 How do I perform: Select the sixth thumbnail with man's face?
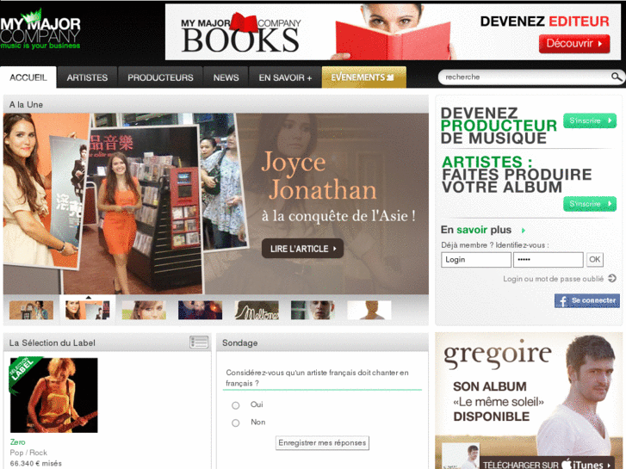coord(313,310)
